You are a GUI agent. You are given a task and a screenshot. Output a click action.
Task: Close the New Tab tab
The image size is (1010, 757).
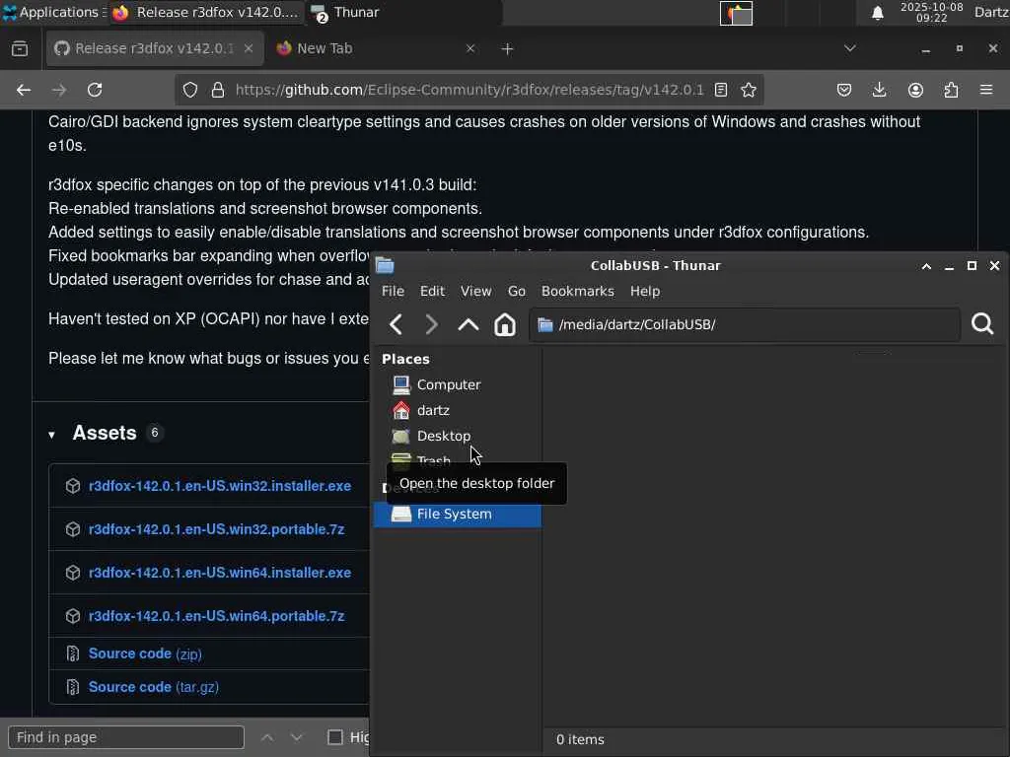[470, 49]
